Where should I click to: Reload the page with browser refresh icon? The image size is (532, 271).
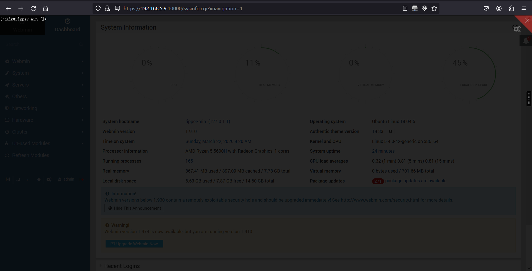(x=33, y=9)
